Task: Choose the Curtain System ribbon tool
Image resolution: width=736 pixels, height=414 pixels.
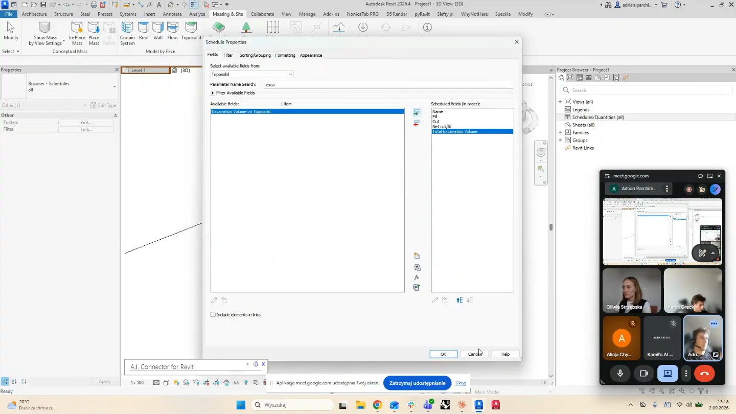Action: 127,34
